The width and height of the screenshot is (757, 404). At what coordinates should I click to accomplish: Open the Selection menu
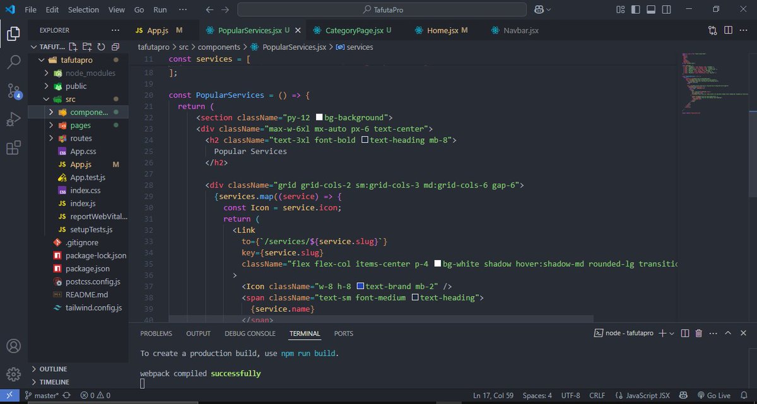tap(83, 9)
